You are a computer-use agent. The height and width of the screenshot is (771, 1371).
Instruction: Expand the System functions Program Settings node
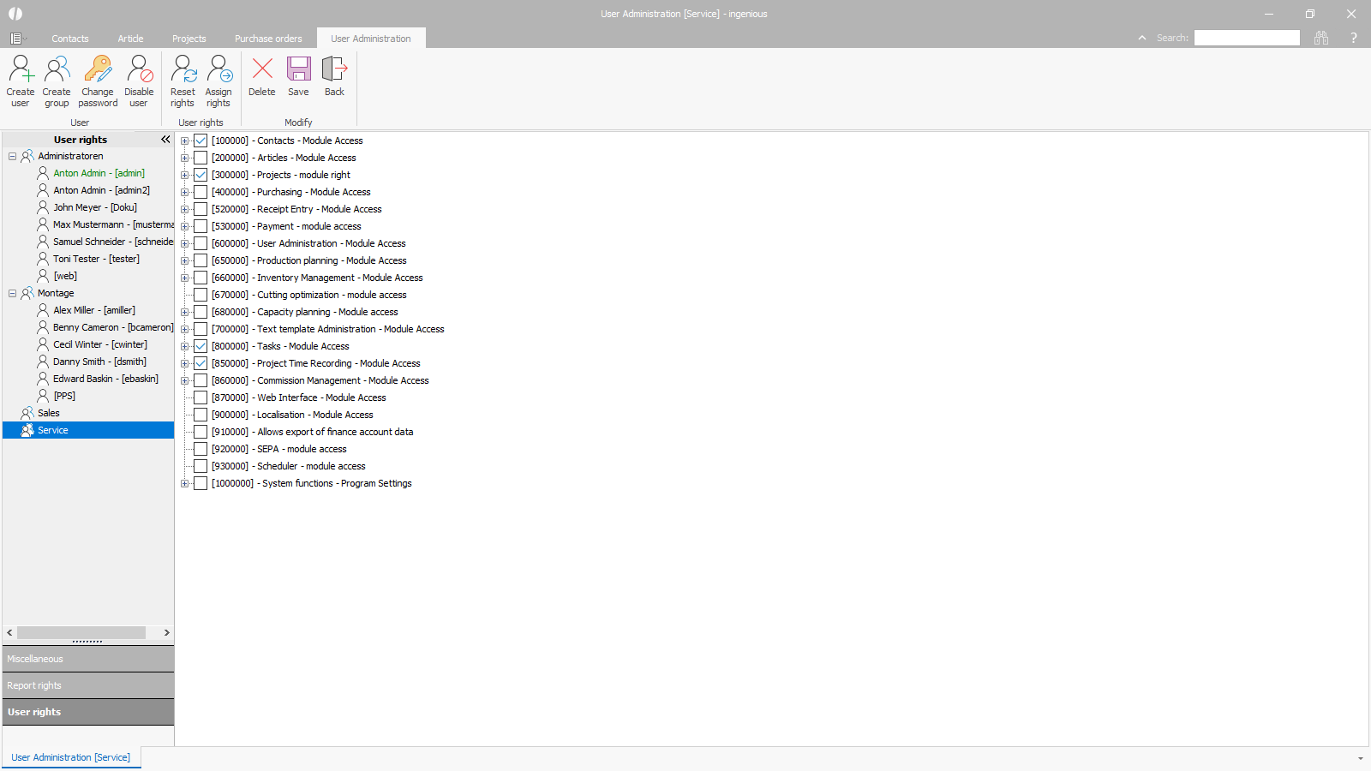184,483
